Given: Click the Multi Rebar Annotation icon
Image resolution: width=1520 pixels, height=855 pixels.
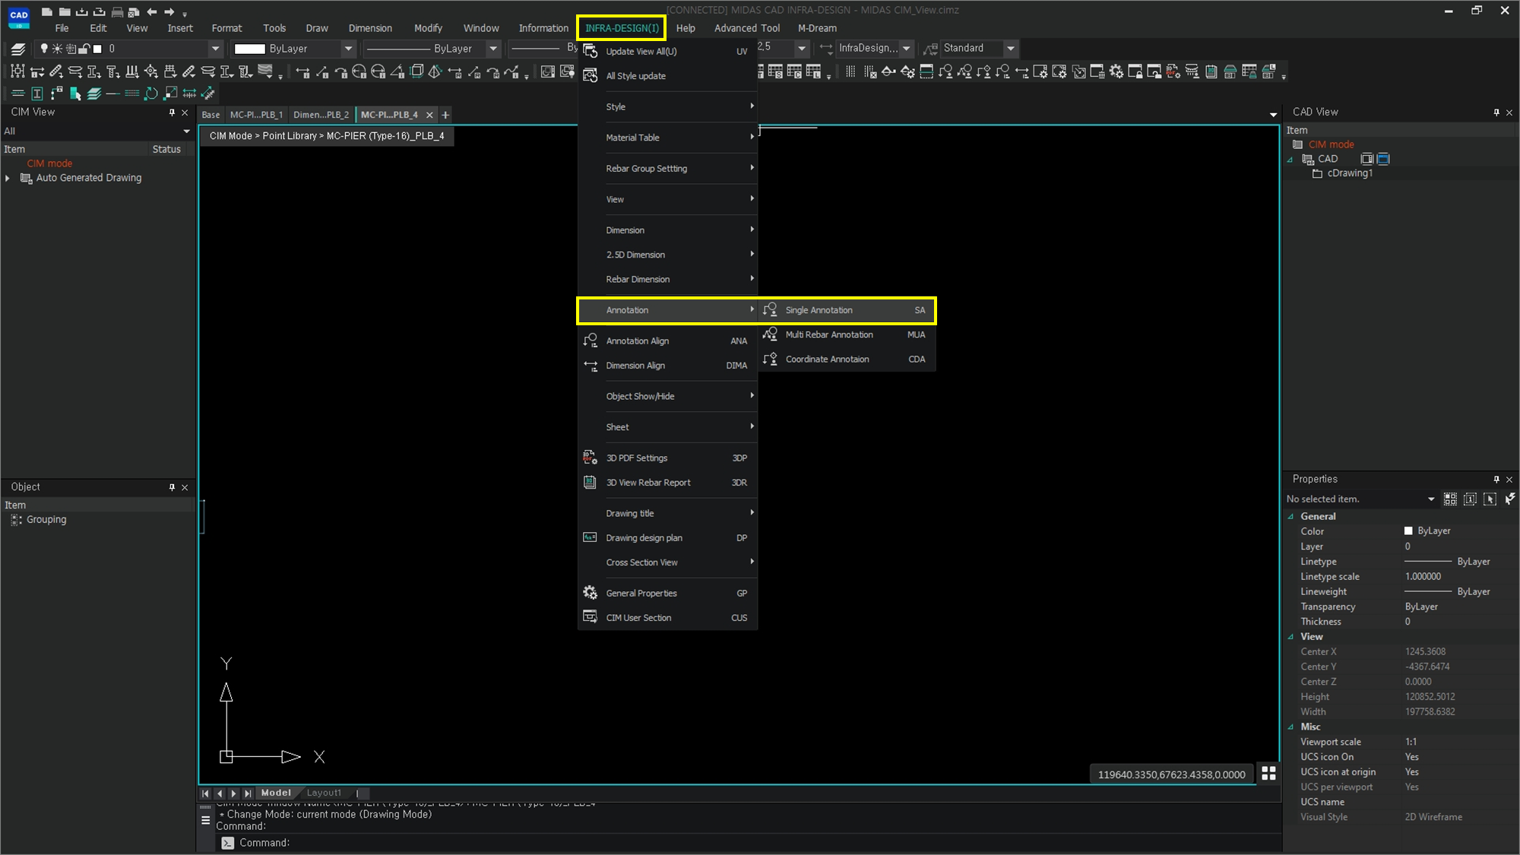Looking at the screenshot, I should click(x=770, y=334).
